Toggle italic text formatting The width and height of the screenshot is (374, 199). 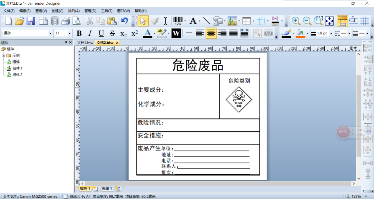pyautogui.click(x=90, y=33)
